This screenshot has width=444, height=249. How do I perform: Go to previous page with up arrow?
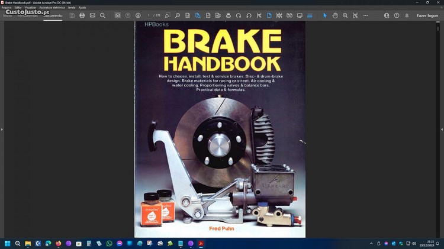(128, 15)
